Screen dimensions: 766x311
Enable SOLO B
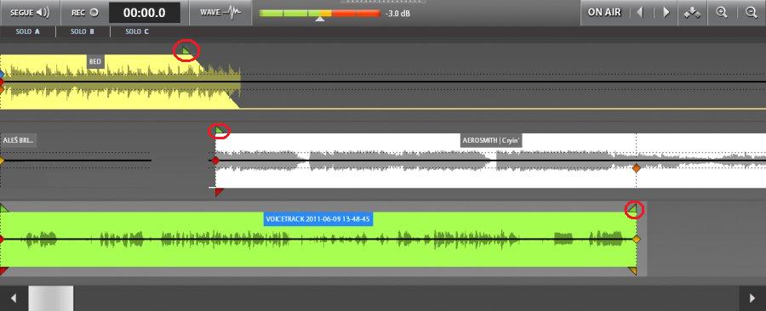(83, 31)
